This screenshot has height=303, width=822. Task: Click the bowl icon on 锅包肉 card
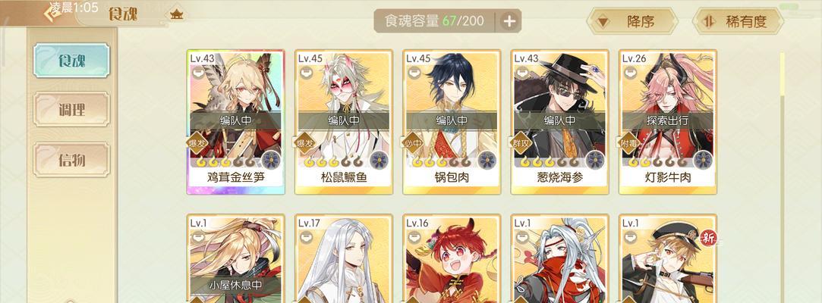414,72
